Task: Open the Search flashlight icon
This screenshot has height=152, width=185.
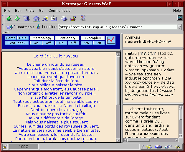Action: tap(45, 19)
